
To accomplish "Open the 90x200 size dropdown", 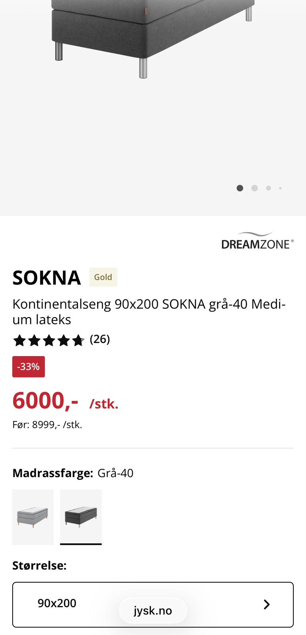I will [153, 604].
